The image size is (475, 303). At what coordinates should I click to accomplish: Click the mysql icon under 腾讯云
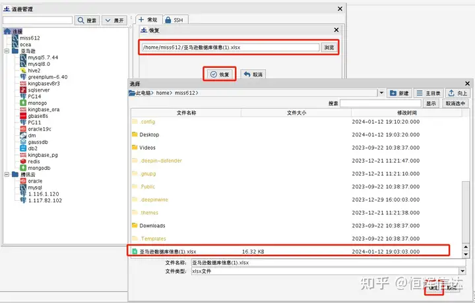[23, 188]
